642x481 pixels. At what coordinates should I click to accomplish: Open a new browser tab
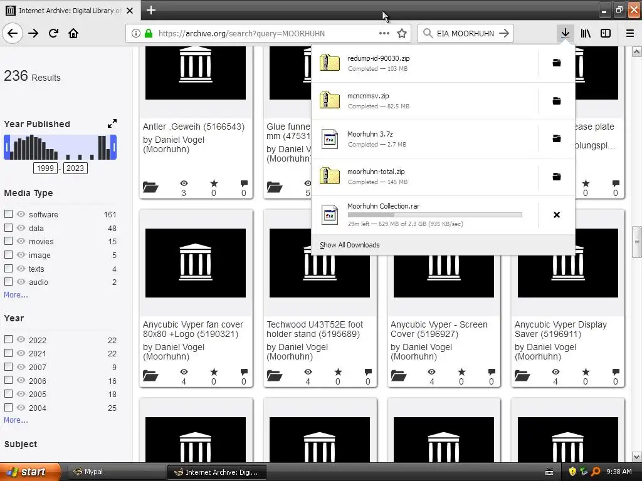(x=151, y=10)
